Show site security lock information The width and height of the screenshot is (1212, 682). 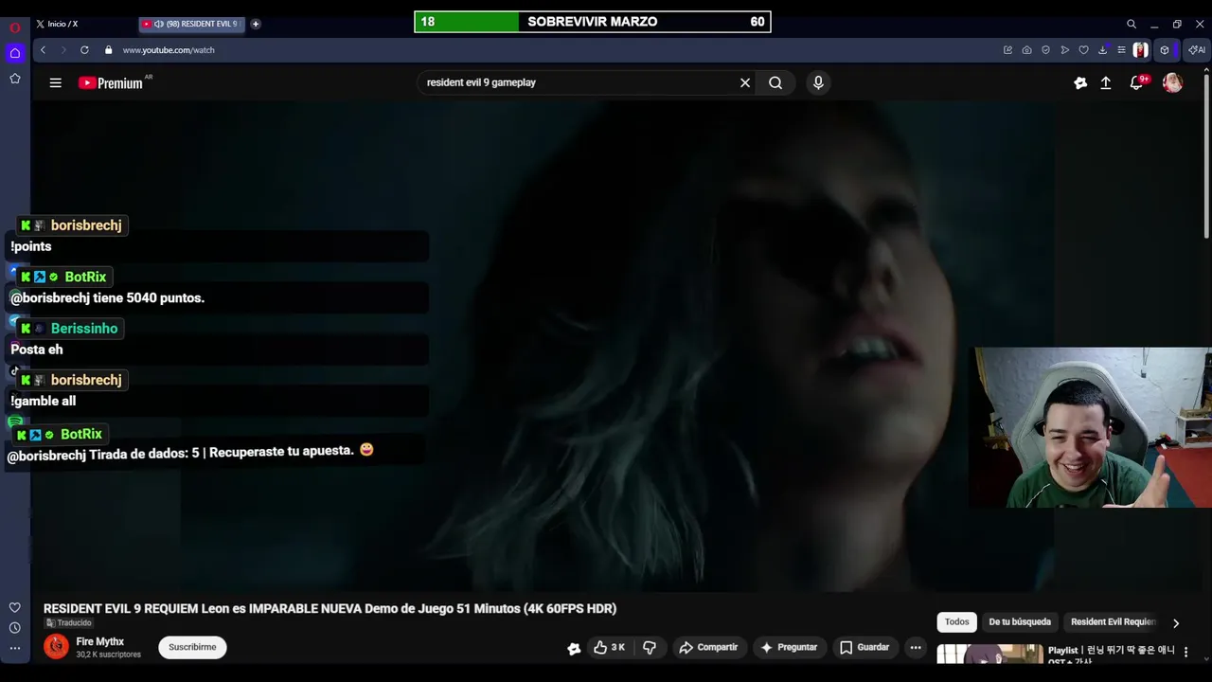coord(109,50)
